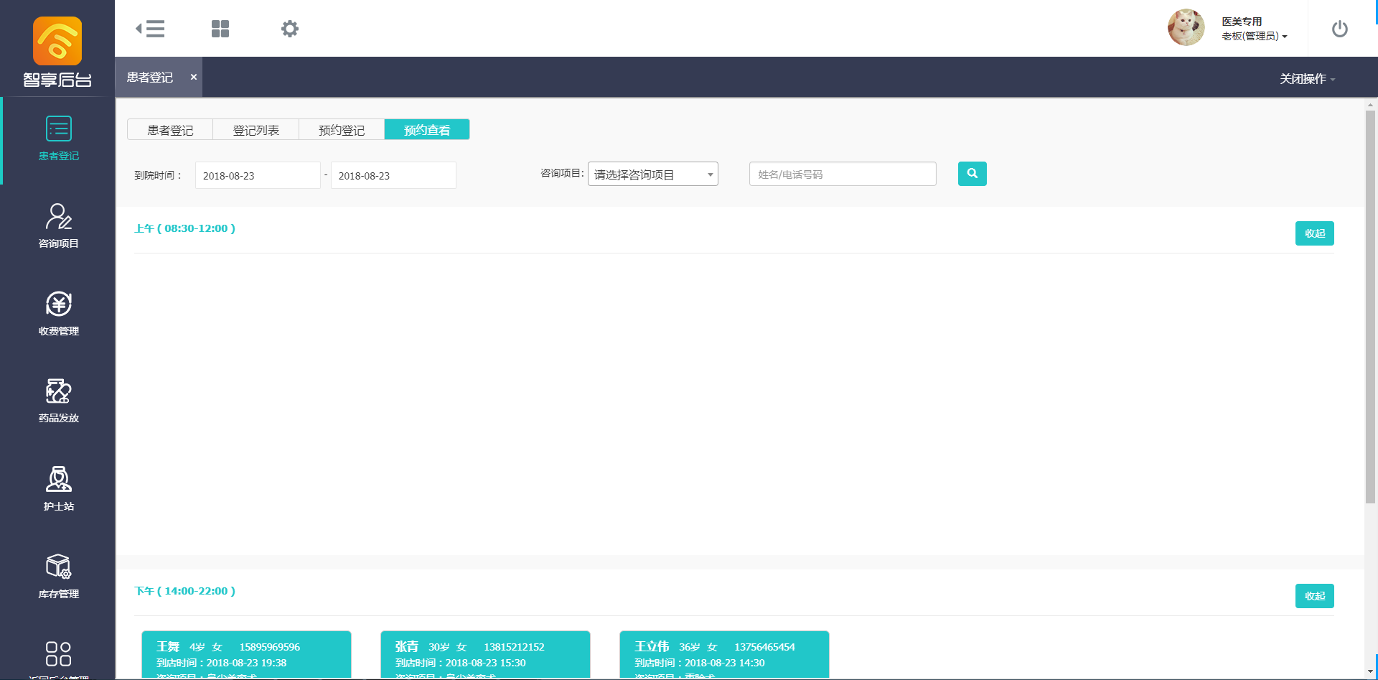1378x680 pixels.
Task: Switch to the 患者登记 sub-tab
Action: tap(170, 130)
